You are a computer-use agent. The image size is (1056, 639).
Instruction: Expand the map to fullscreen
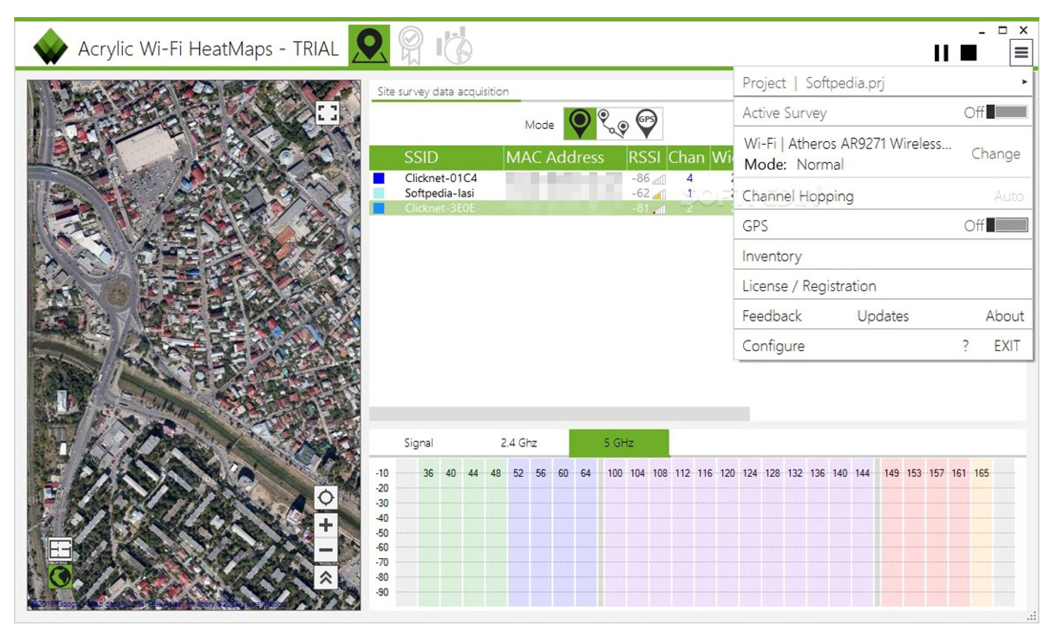[327, 113]
